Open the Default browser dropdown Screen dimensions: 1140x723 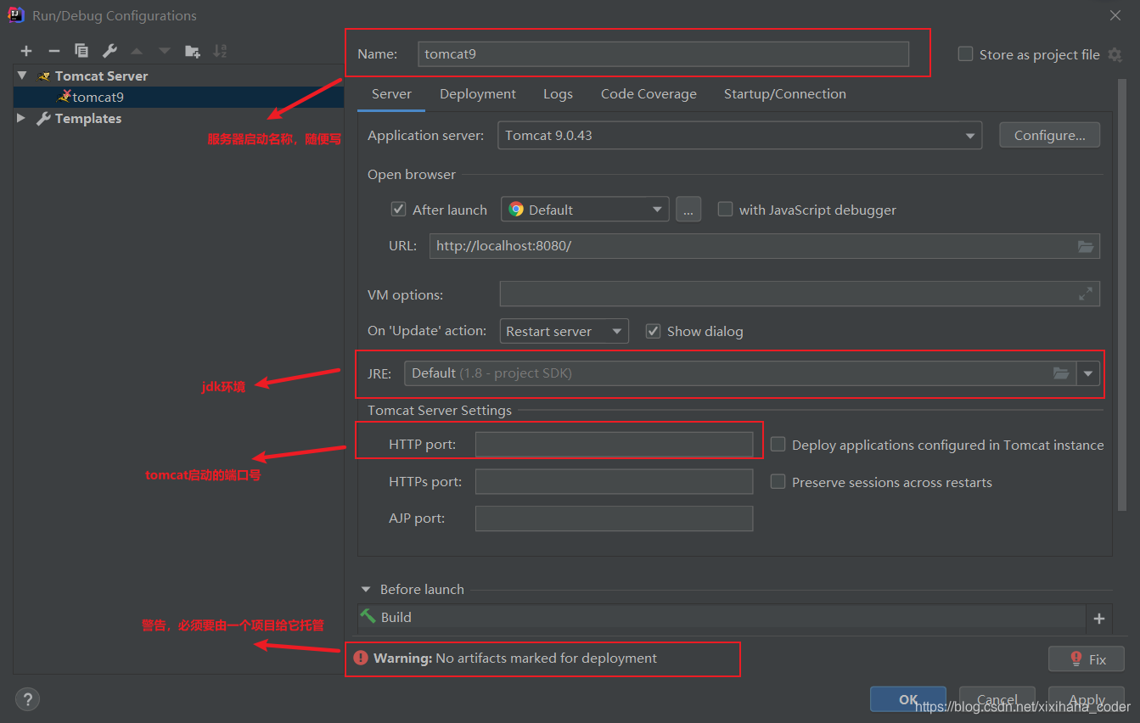(585, 210)
